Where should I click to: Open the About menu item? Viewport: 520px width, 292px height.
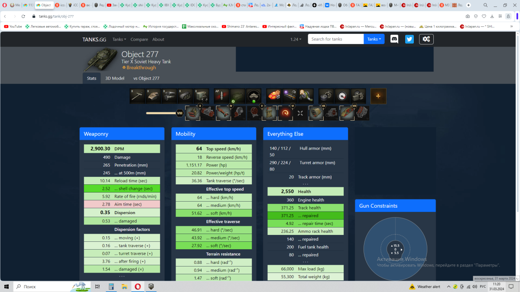(158, 39)
